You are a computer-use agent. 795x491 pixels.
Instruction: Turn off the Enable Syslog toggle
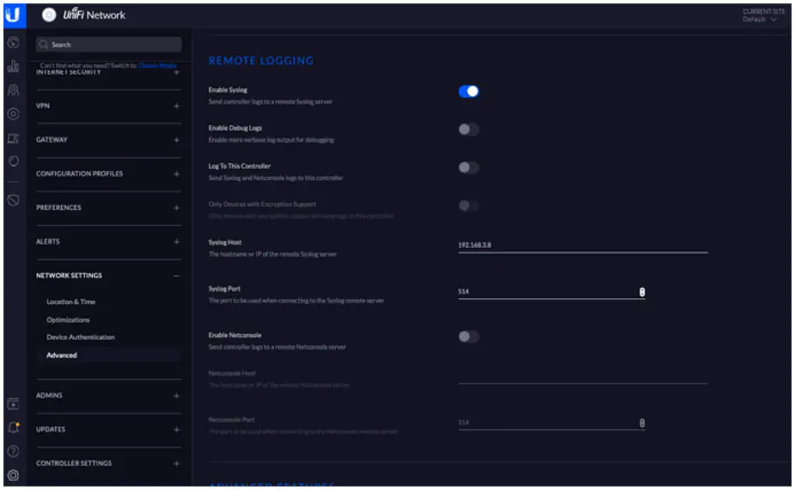click(x=469, y=91)
